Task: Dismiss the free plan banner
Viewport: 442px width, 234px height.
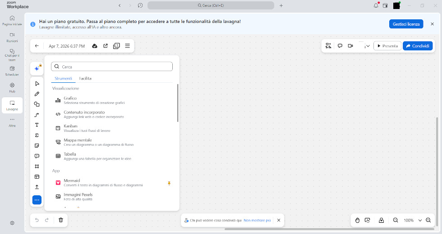Action: (x=432, y=24)
